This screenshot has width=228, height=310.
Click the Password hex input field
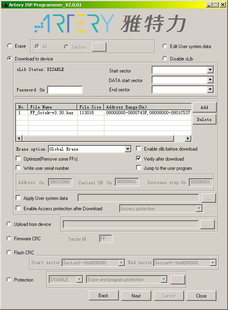[65, 90]
